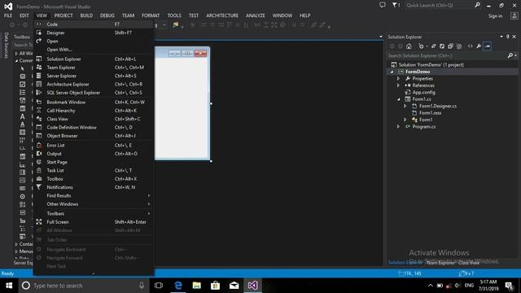Open Task View on the taskbar

pos(159,286)
